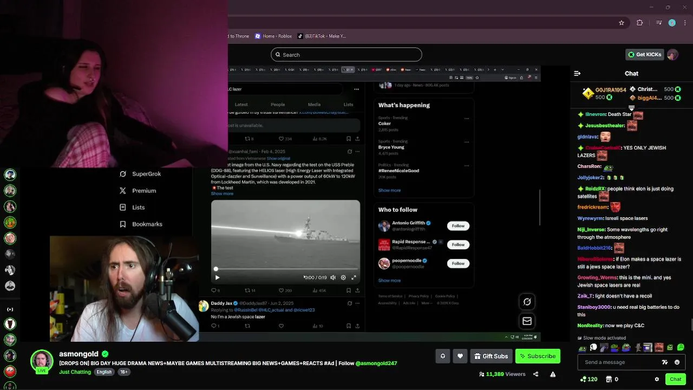
Task: Click the Show original translation link
Action: pyautogui.click(x=278, y=158)
